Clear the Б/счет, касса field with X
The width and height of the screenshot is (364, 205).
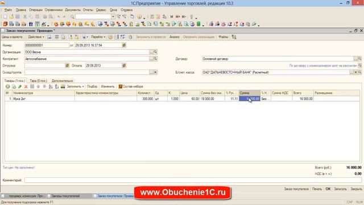click(355, 72)
